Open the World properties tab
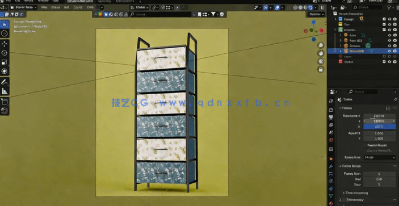 click(x=331, y=140)
